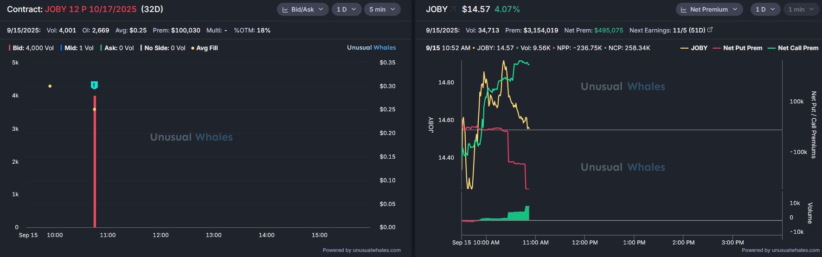Click the chart icon in Bid/Ask selector
Image resolution: width=822 pixels, height=257 pixels.
pyautogui.click(x=285, y=10)
